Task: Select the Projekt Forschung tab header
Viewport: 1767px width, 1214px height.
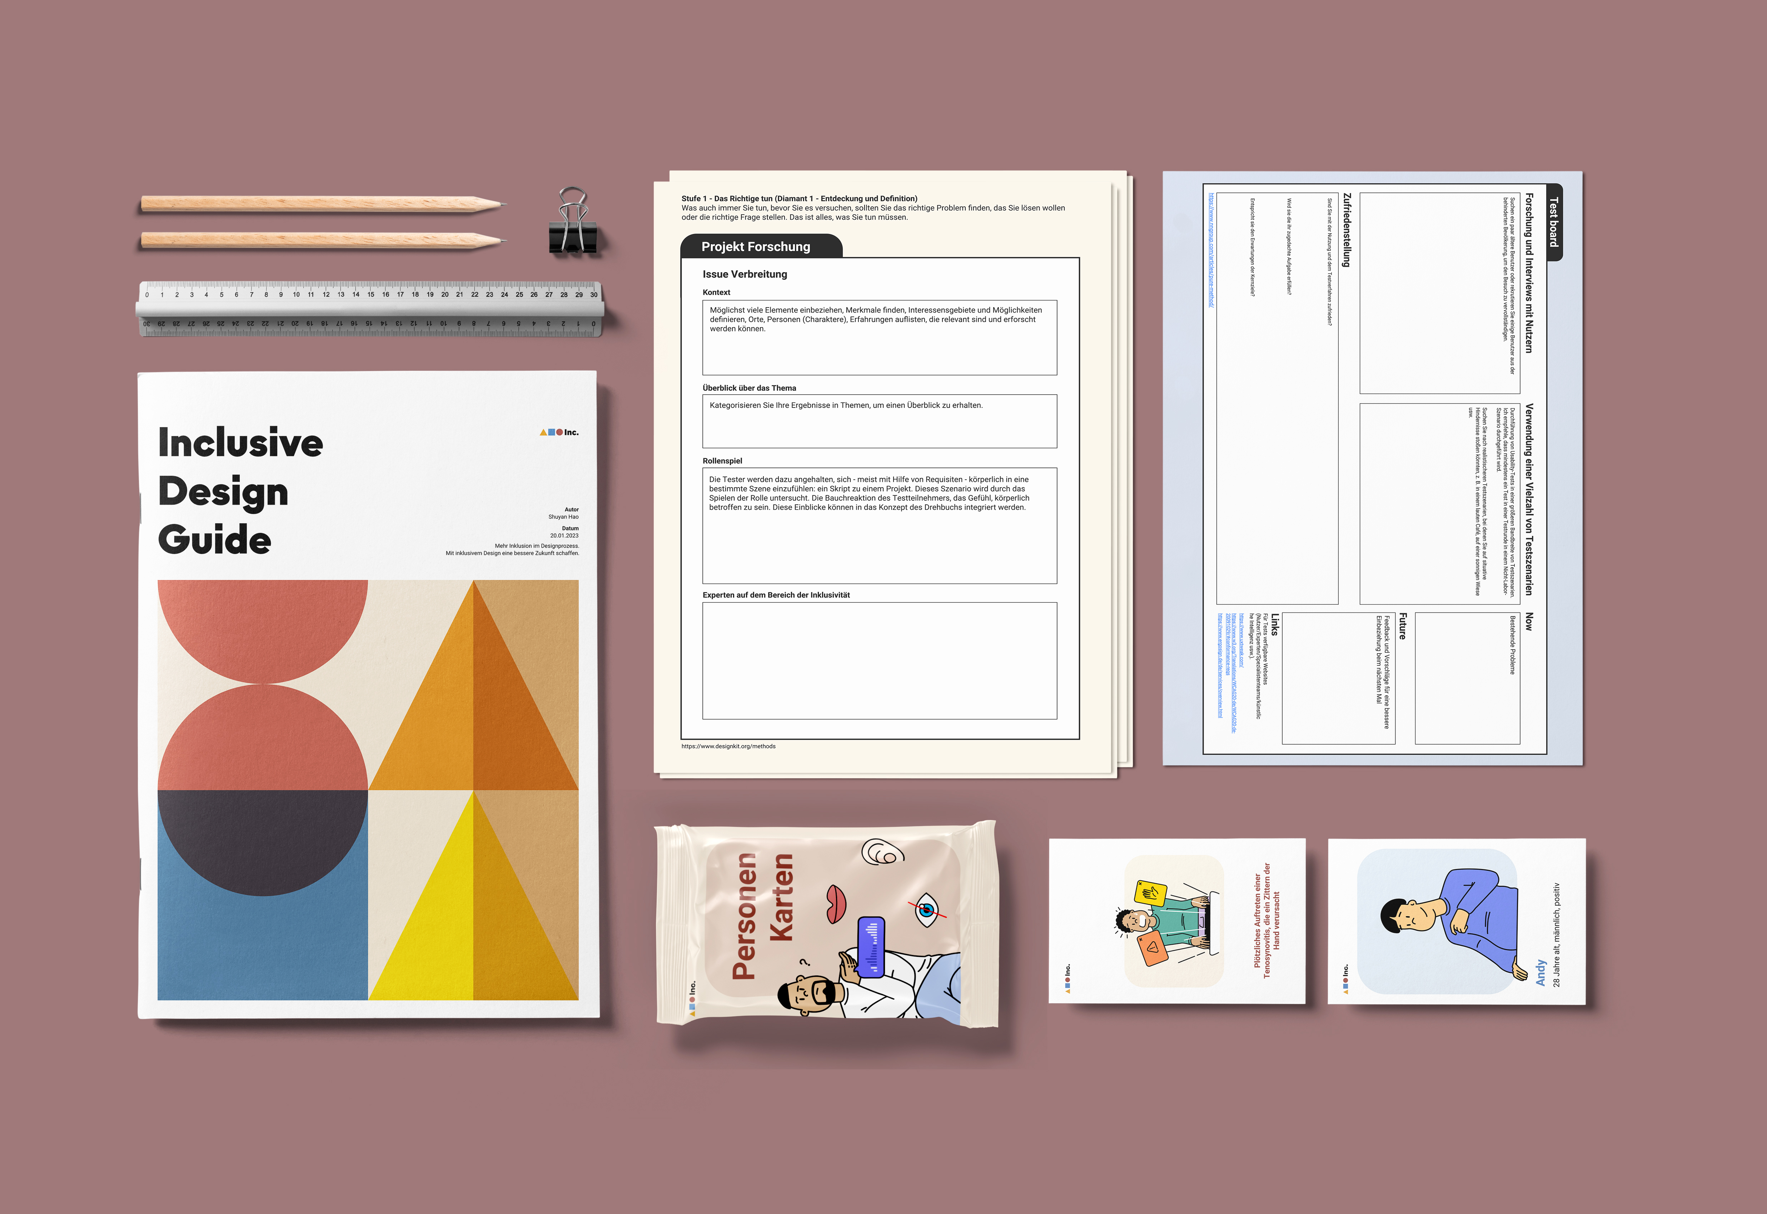Action: (756, 246)
